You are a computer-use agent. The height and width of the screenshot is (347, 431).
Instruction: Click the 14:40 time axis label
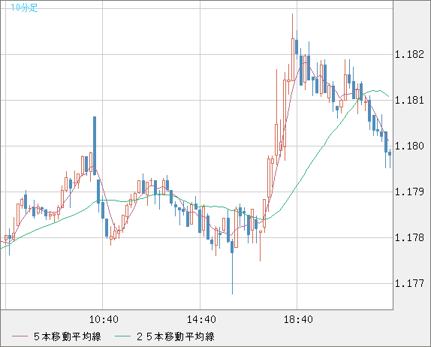(x=201, y=319)
